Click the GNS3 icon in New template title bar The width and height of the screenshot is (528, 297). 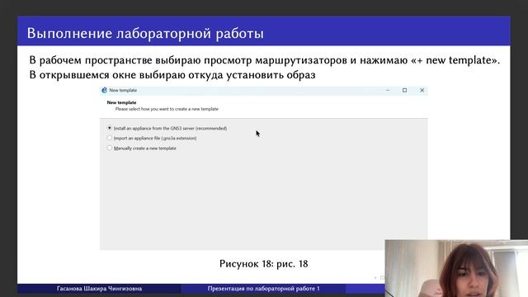click(x=104, y=90)
